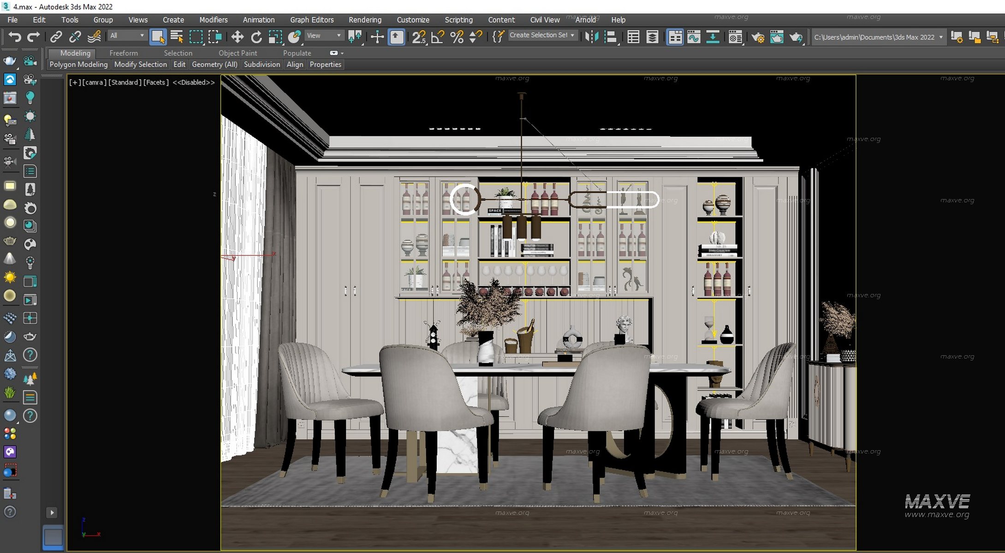The height and width of the screenshot is (553, 1005).
Task: Click the Polygon Modeling panel button
Action: (78, 65)
